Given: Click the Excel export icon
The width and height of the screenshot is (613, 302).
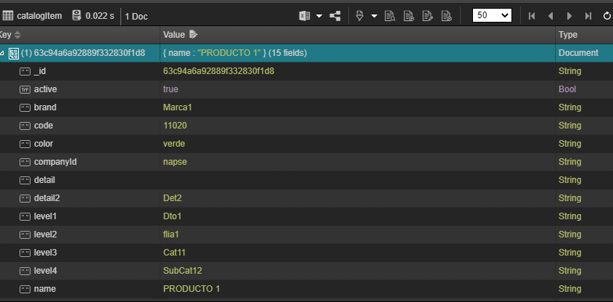Looking at the screenshot, I should pos(305,15).
